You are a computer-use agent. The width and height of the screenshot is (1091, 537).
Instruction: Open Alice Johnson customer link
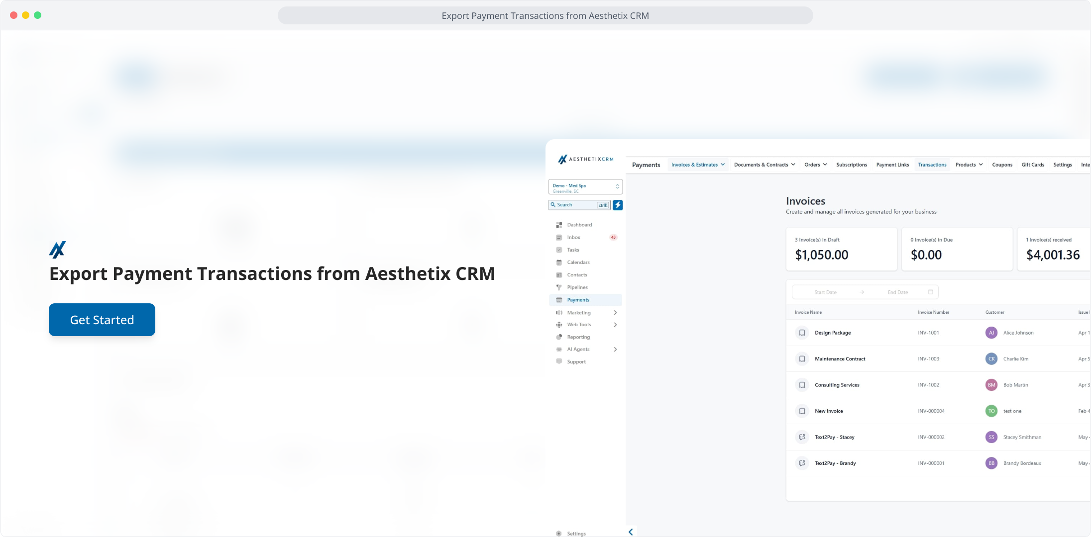[x=1018, y=333]
